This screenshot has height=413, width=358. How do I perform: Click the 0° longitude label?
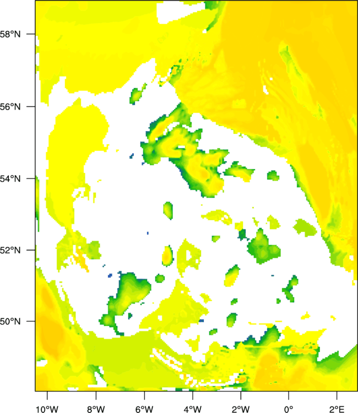289,409
